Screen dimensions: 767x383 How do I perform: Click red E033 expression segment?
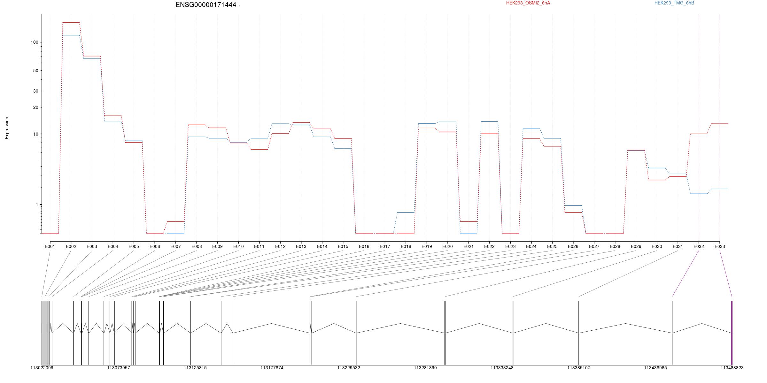point(720,124)
